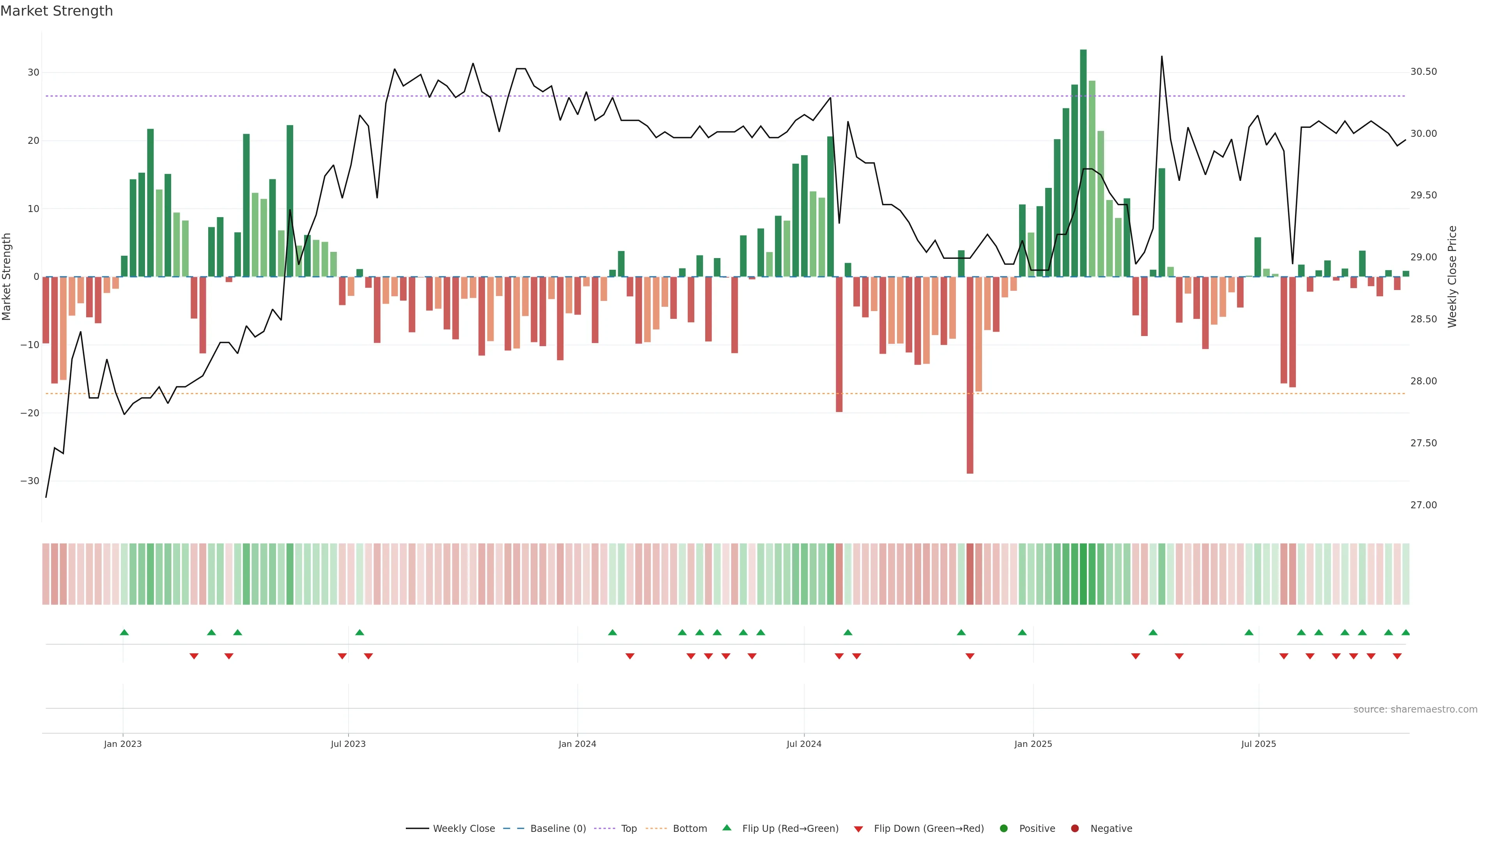Click the darkest green heatmap cell in early 2025

click(x=1083, y=573)
